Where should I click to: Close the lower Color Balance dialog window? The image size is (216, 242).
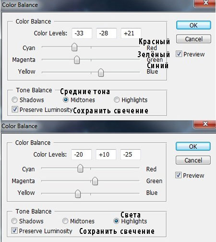pyautogui.click(x=205, y=124)
